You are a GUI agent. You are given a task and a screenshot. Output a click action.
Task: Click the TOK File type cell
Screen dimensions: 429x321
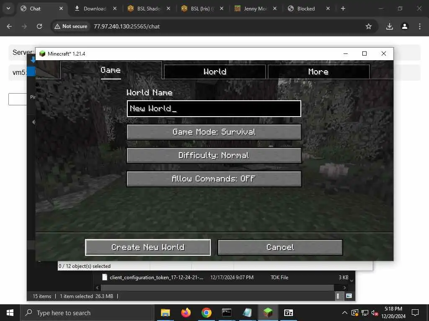[x=279, y=278]
